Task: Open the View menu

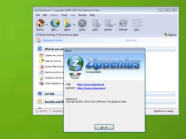Action: [73, 15]
